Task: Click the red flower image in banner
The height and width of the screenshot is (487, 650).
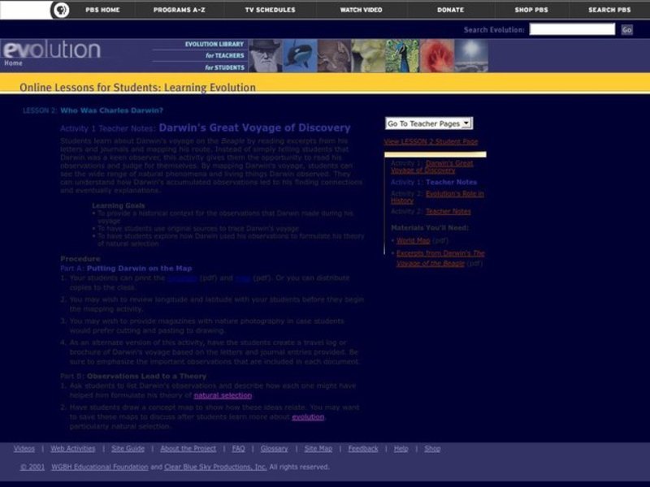Action: tap(436, 56)
